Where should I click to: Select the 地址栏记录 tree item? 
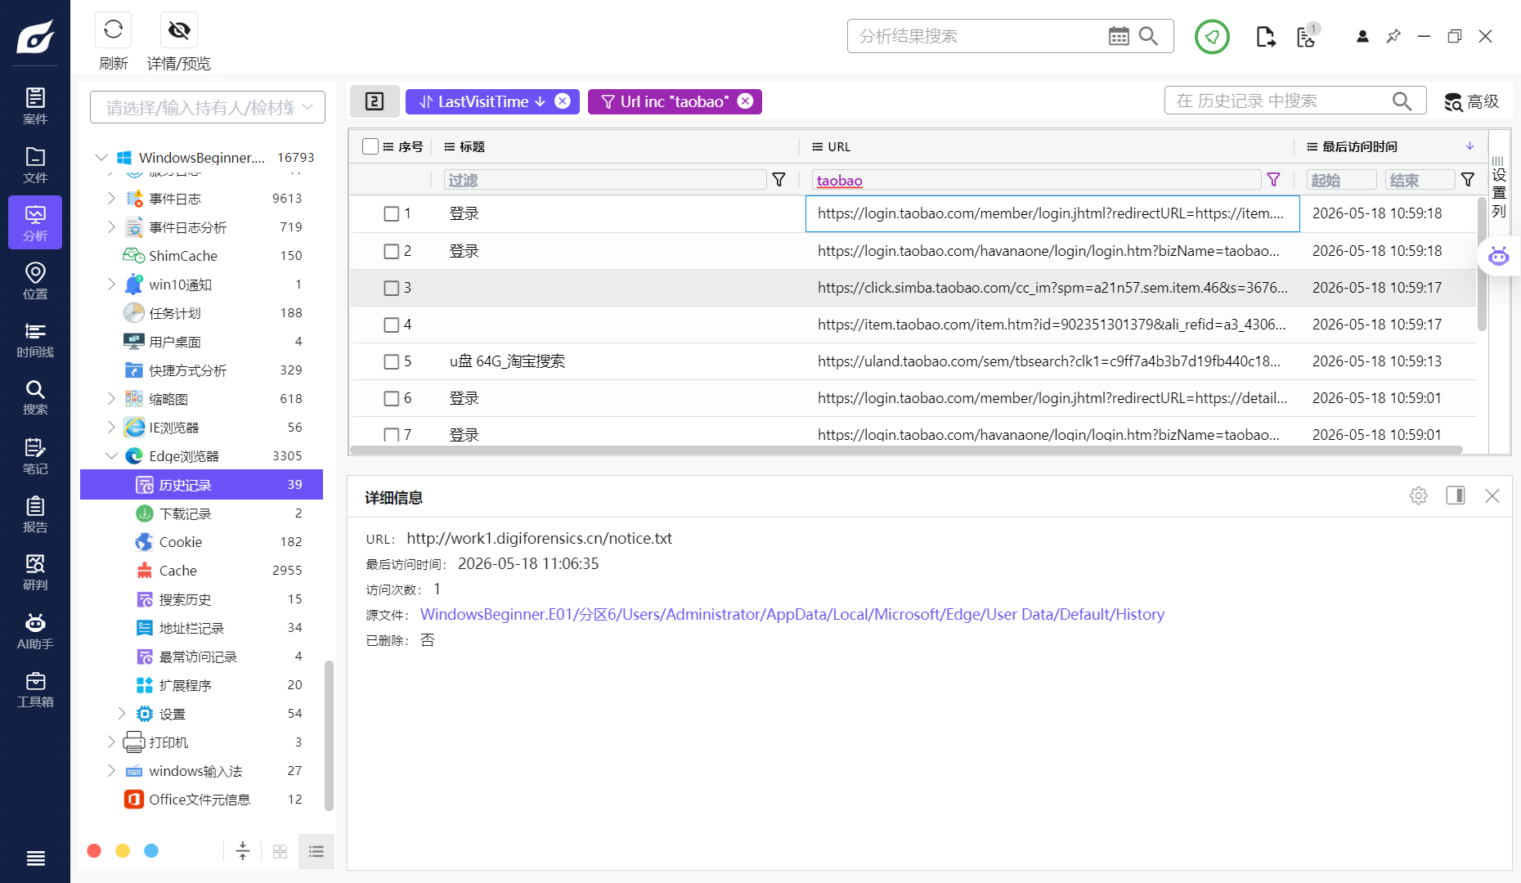(x=201, y=628)
